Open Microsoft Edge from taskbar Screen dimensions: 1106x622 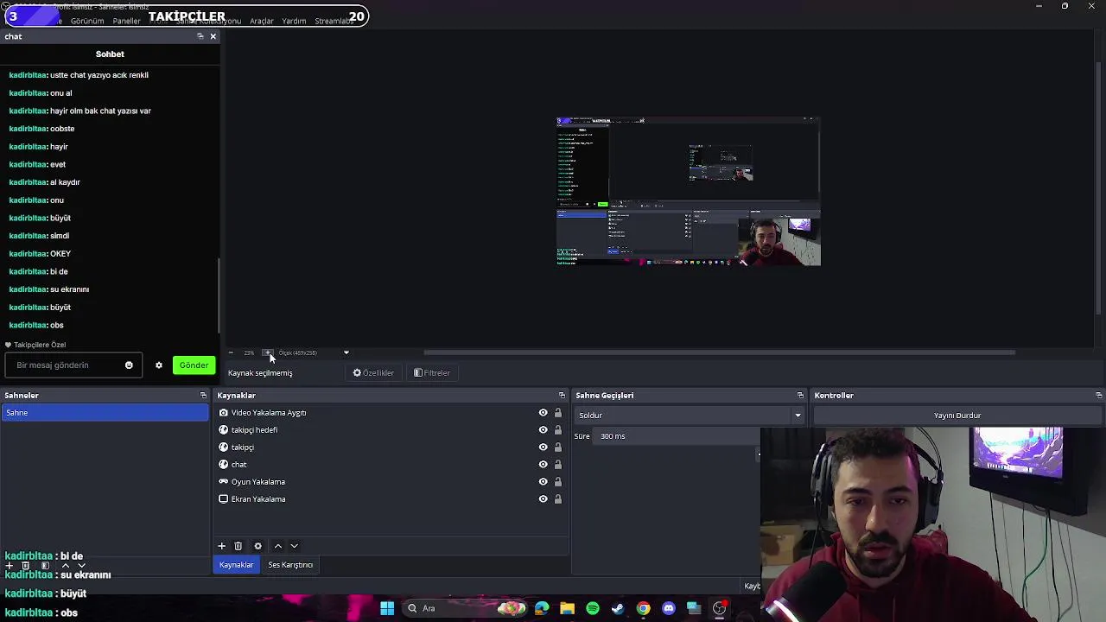click(x=542, y=608)
